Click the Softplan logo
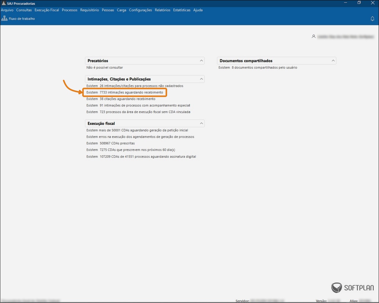This screenshot has width=379, height=303. 352,287
